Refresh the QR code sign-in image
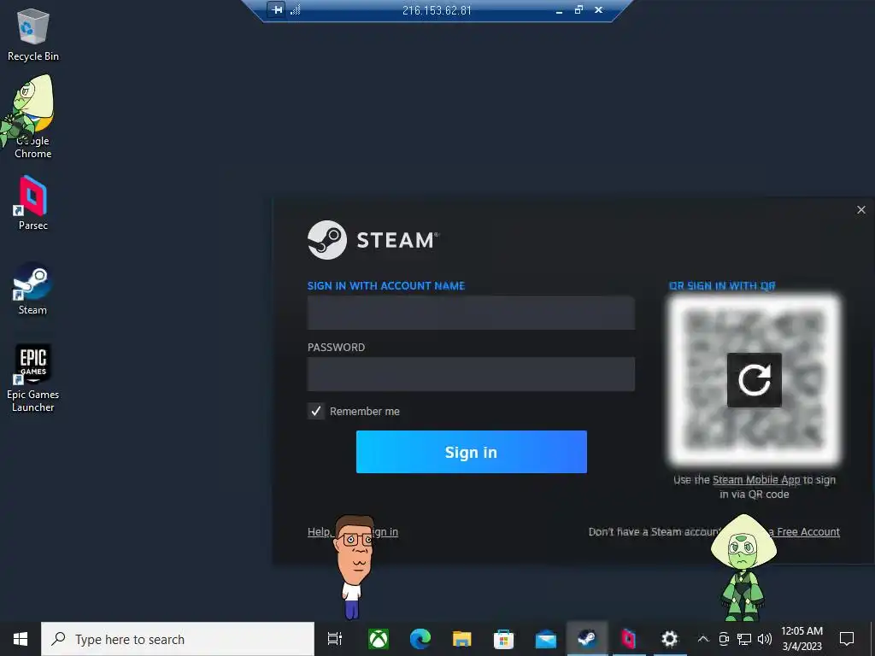The height and width of the screenshot is (656, 875). (x=754, y=380)
